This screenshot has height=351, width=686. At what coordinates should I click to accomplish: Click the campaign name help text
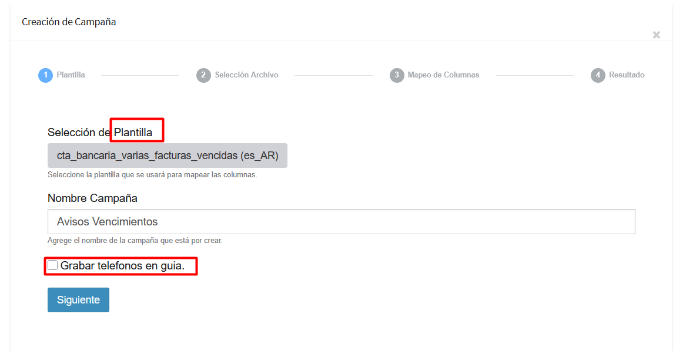pyautogui.click(x=135, y=241)
